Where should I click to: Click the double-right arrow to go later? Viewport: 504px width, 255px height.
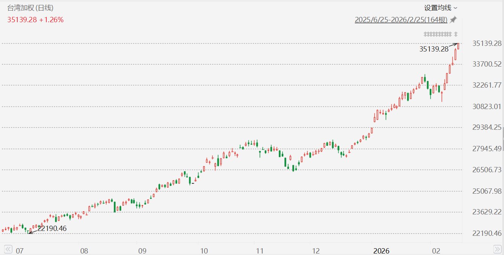(x=497, y=249)
